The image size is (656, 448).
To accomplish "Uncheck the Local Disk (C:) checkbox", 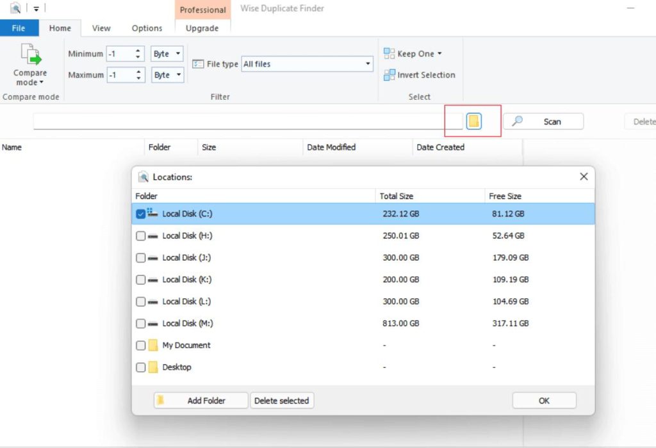I will 140,214.
